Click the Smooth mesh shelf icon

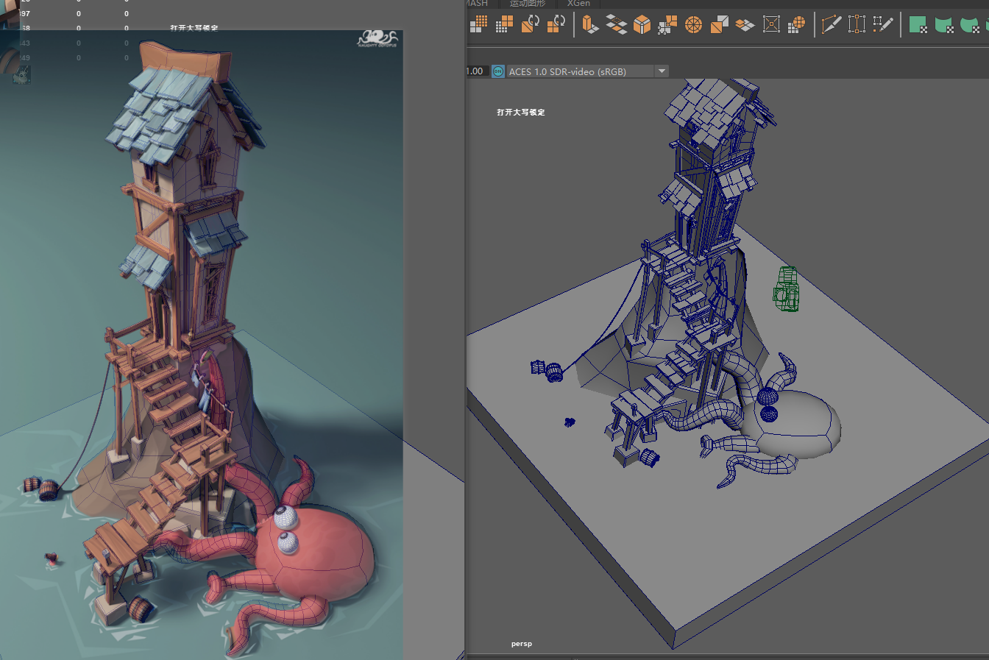tap(478, 24)
